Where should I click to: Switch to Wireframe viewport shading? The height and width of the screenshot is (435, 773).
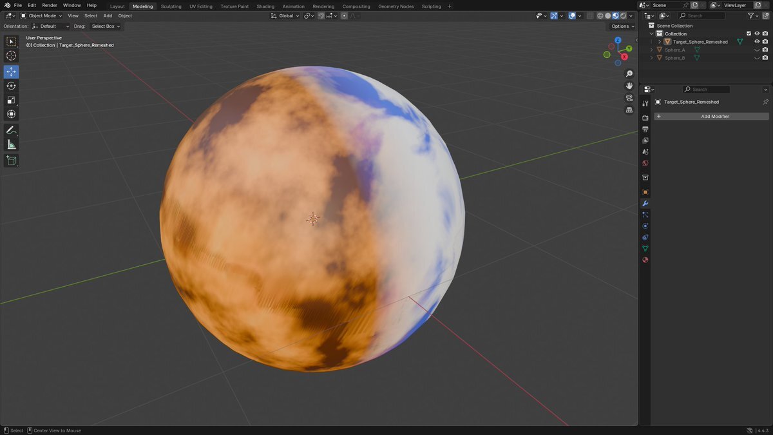pyautogui.click(x=600, y=15)
